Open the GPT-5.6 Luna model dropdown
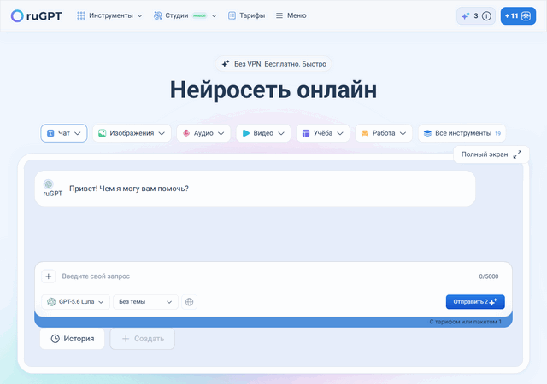The width and height of the screenshot is (547, 384). point(76,302)
